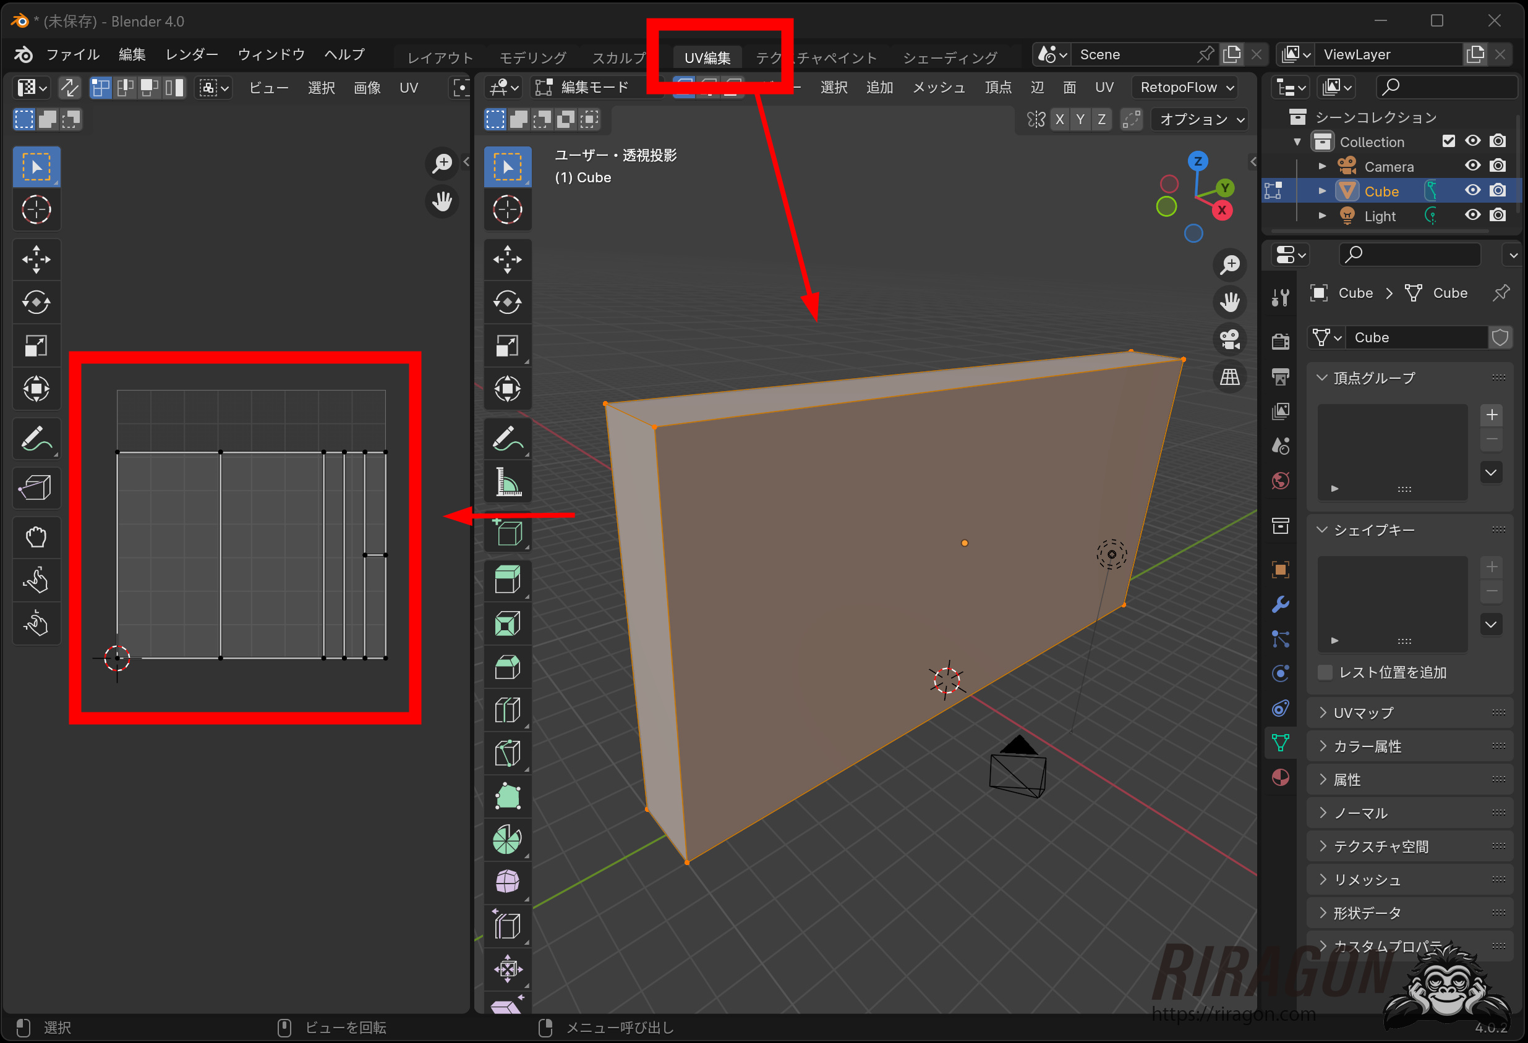
Task: Select the Knife tool in 3D viewport toolbar
Action: (x=507, y=753)
